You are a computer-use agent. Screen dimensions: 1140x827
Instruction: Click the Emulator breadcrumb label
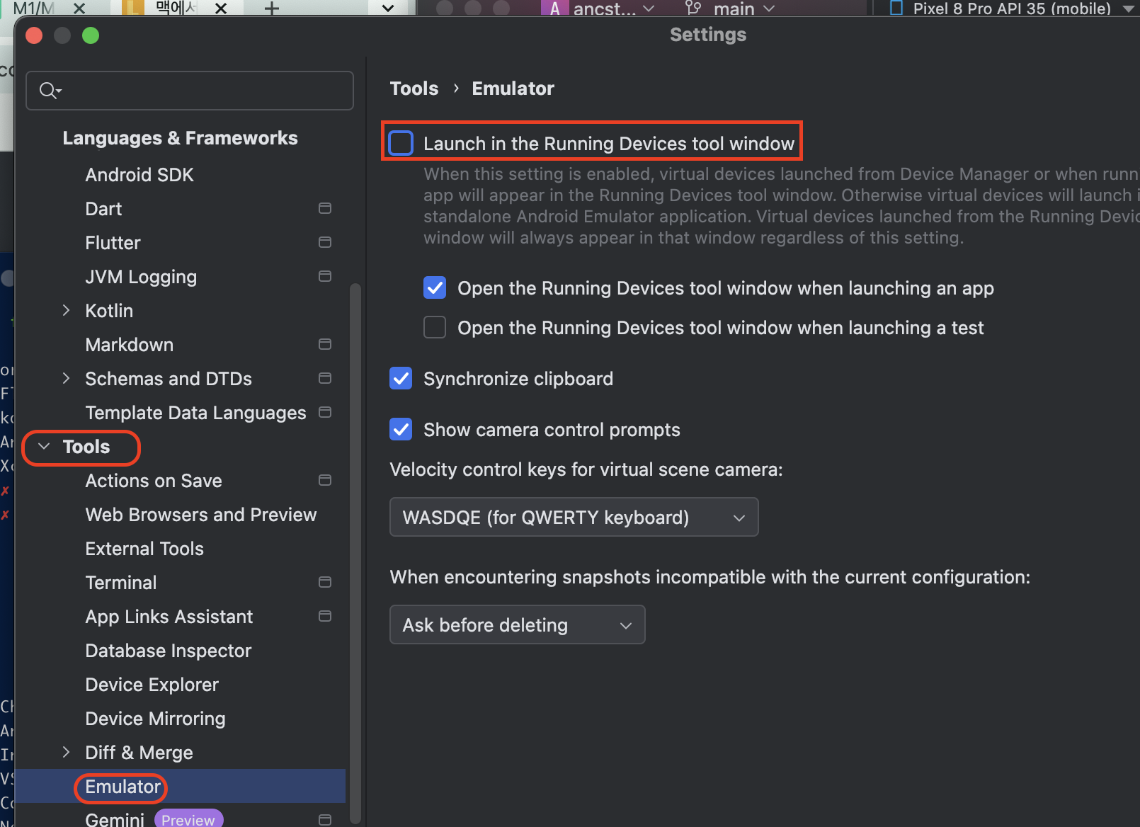[513, 89]
